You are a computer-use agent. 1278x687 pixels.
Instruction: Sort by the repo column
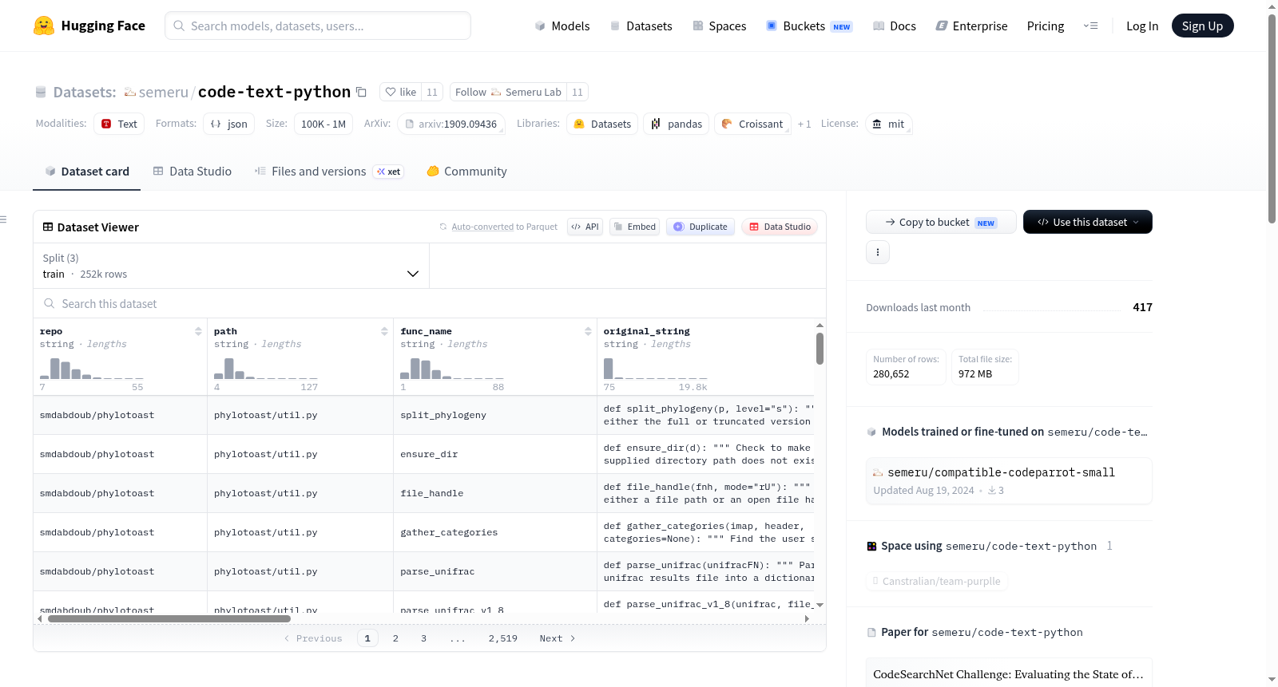coord(198,331)
